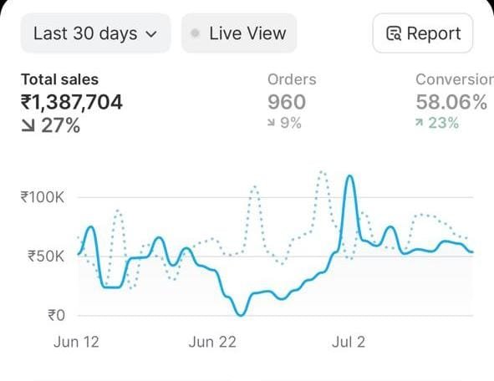
Task: Click the Jun 22 x-axis label
Action: 212,342
